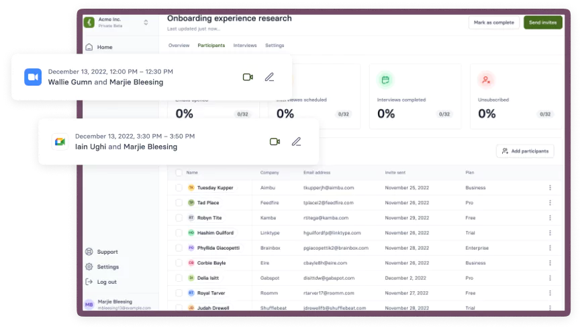Click Log out in the sidebar
582x330 pixels.
click(106, 282)
